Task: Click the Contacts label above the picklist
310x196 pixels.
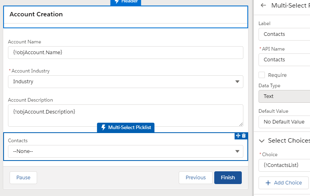Action: coord(18,141)
